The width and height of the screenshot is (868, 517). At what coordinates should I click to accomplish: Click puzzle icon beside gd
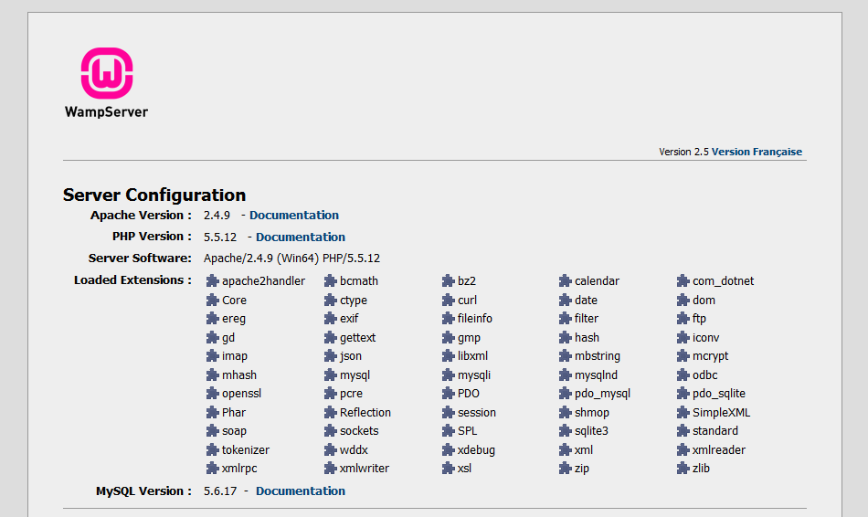[213, 338]
